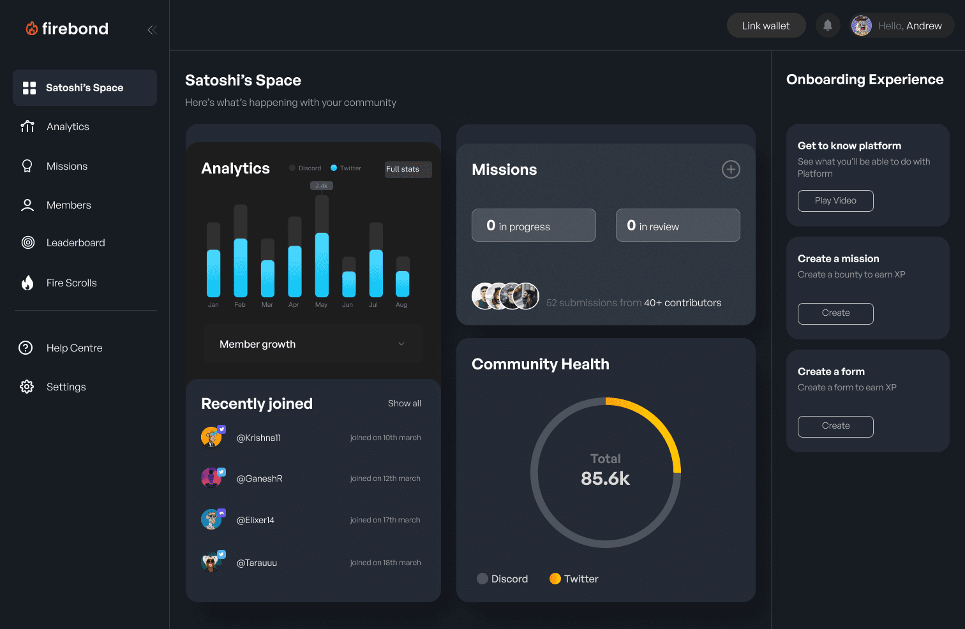Click the firebond flame logo
The width and height of the screenshot is (965, 629).
click(31, 28)
